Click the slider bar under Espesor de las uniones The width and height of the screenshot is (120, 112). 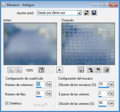tap(106, 96)
